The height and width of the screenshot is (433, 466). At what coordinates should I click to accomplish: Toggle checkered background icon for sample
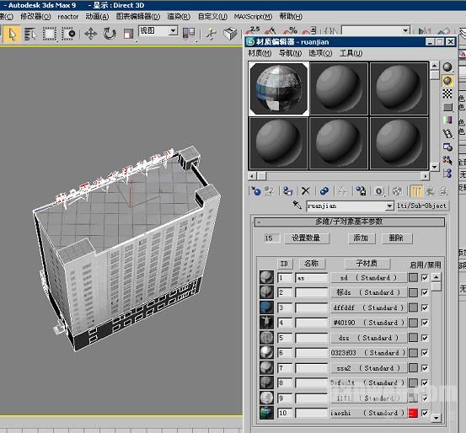447,94
